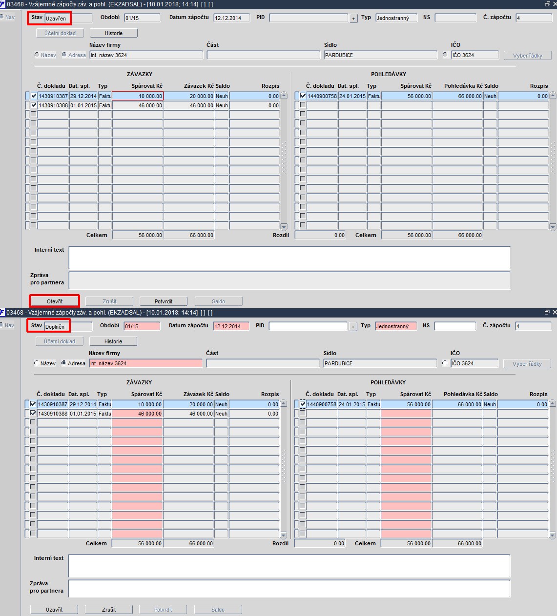Click Závazek Kč cell 20 000.00 in Uzavřen form
Image resolution: width=557 pixels, height=616 pixels.
click(x=189, y=96)
